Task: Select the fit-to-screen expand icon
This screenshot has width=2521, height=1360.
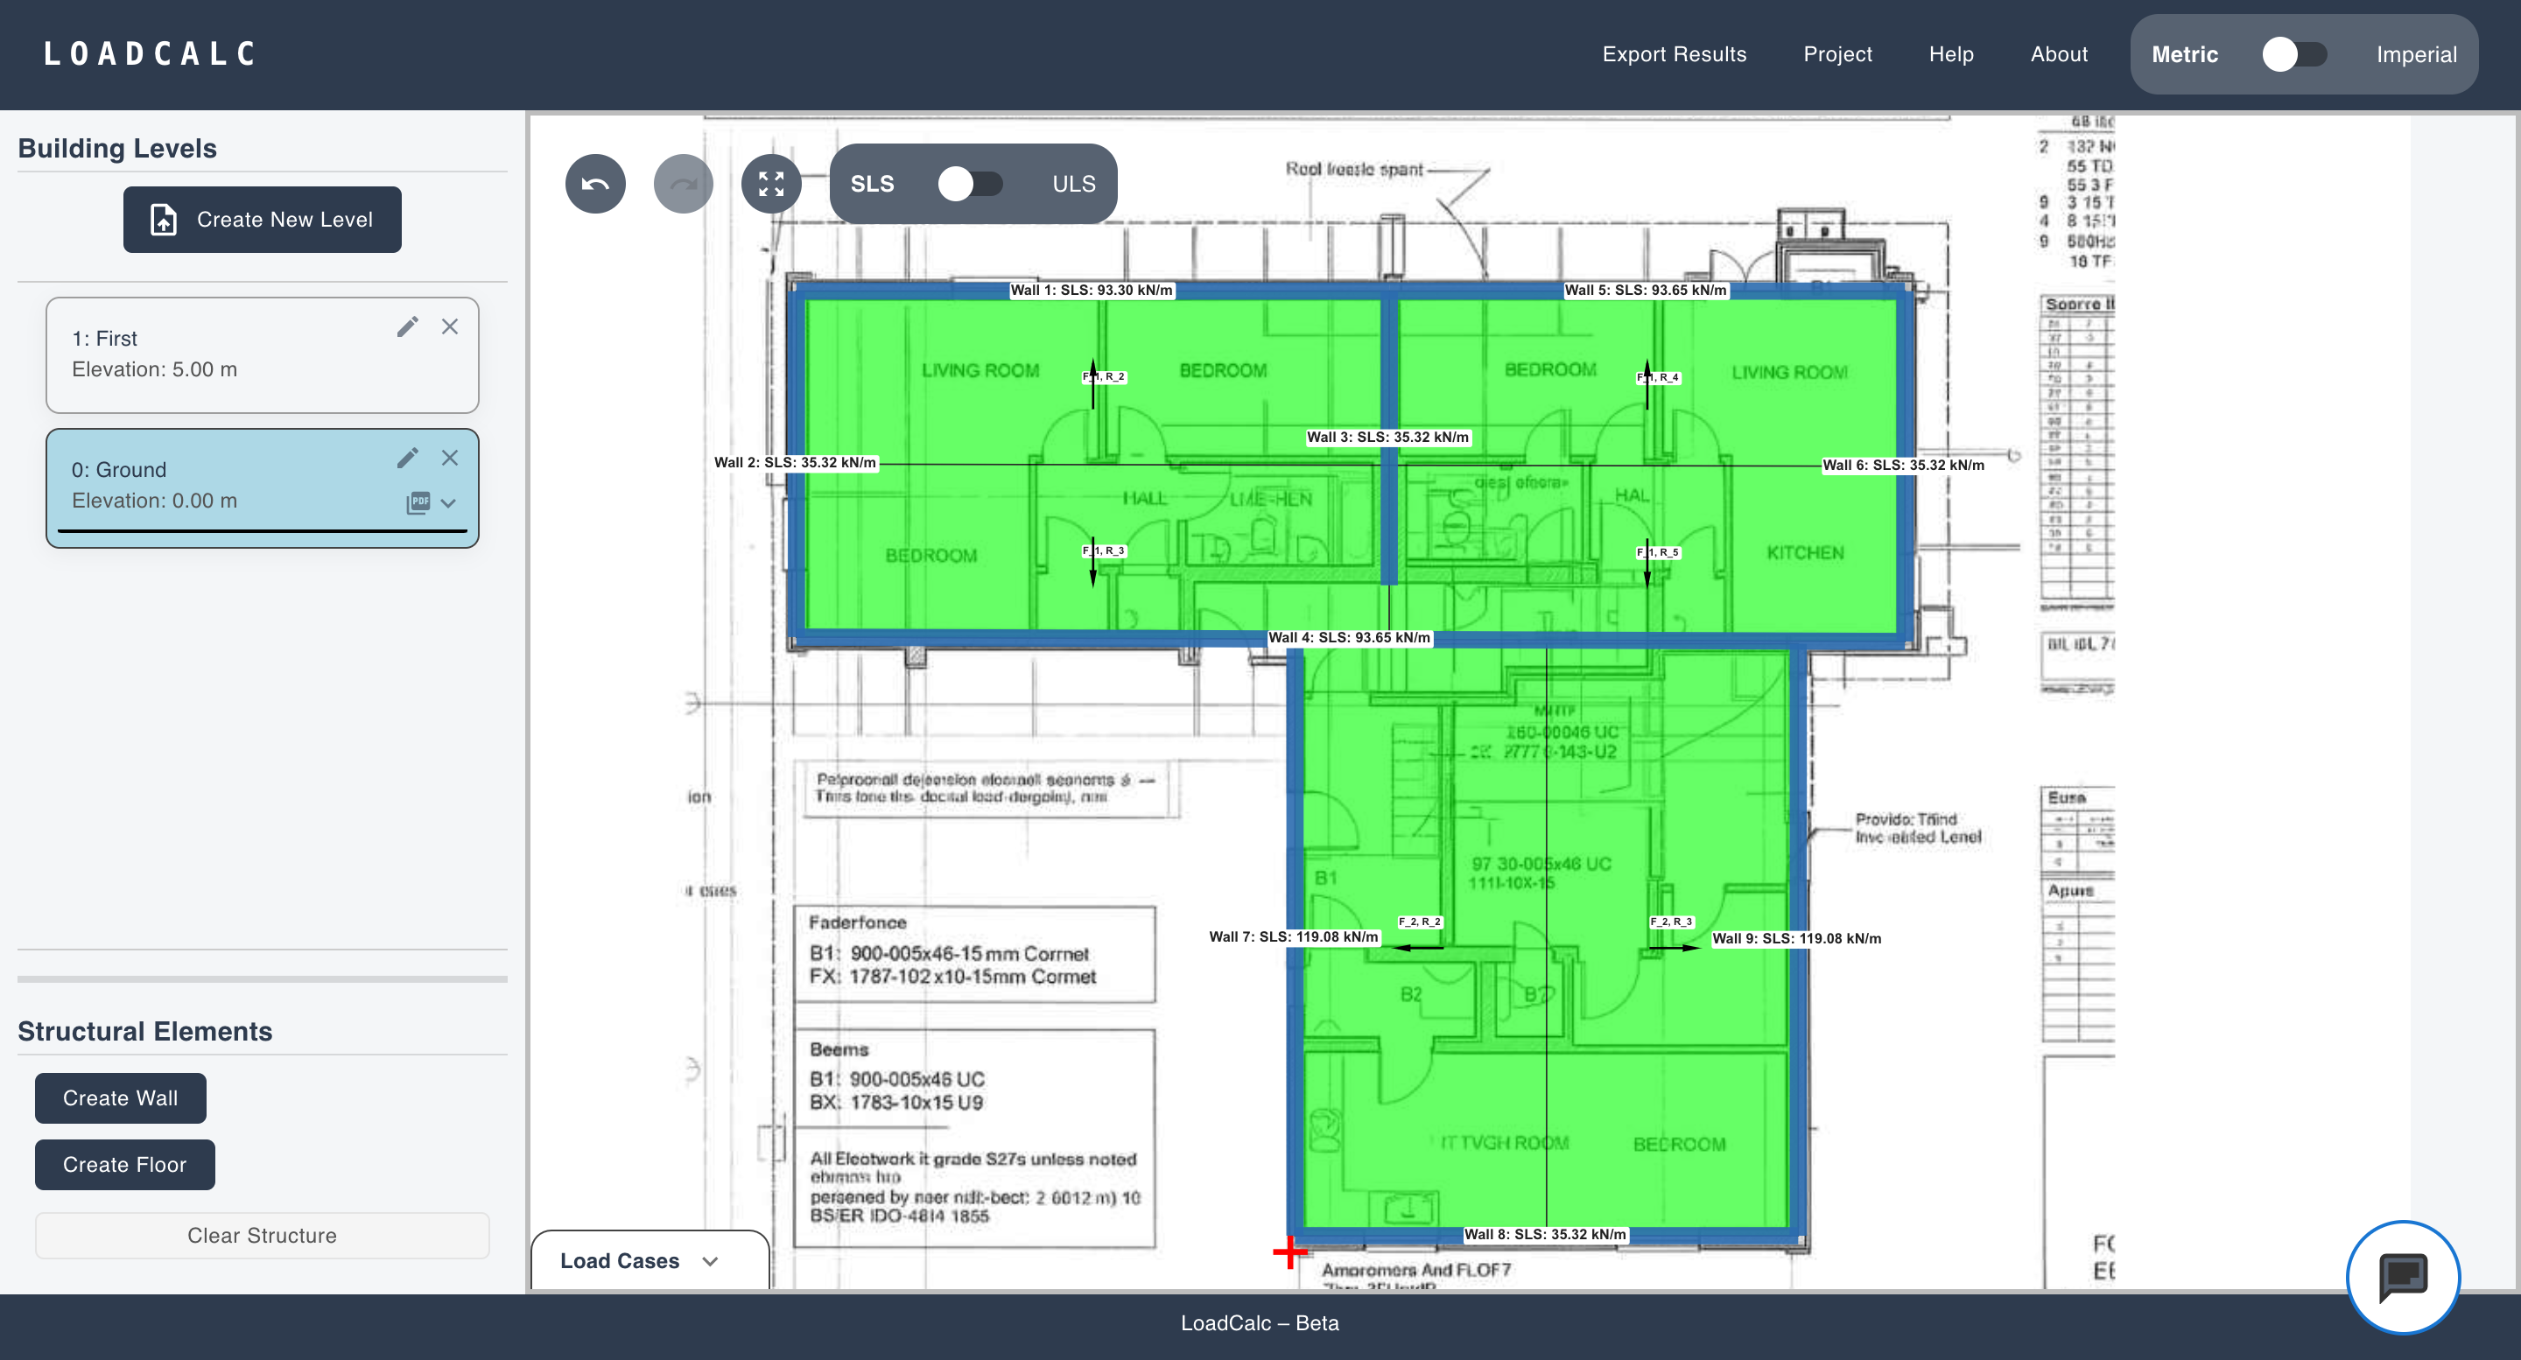Action: click(770, 183)
